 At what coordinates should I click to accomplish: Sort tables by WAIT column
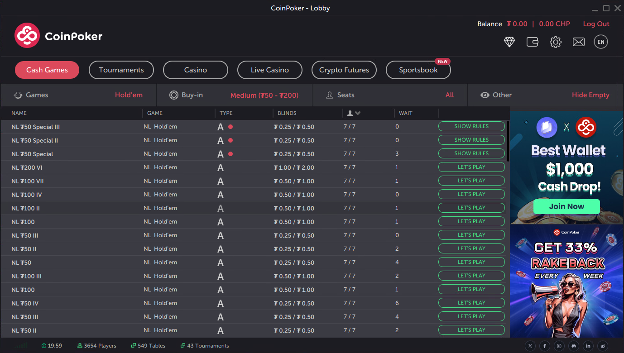tap(406, 113)
